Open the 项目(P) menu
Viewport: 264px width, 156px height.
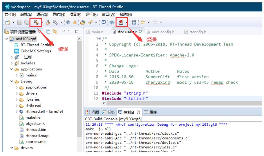point(75,14)
